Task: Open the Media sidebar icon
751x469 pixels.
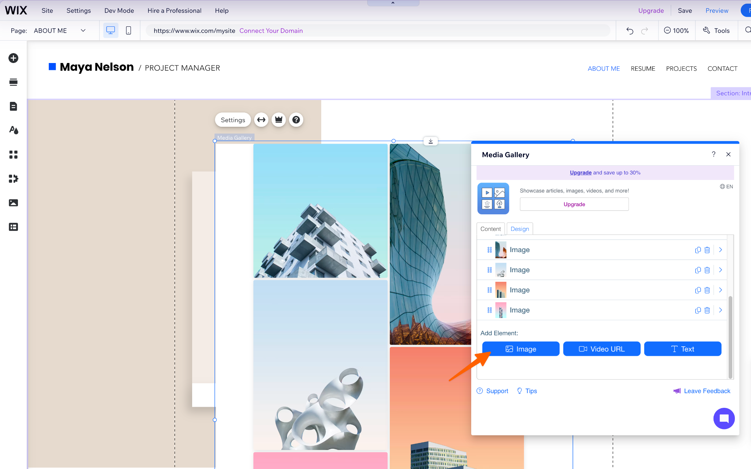Action: [x=14, y=203]
